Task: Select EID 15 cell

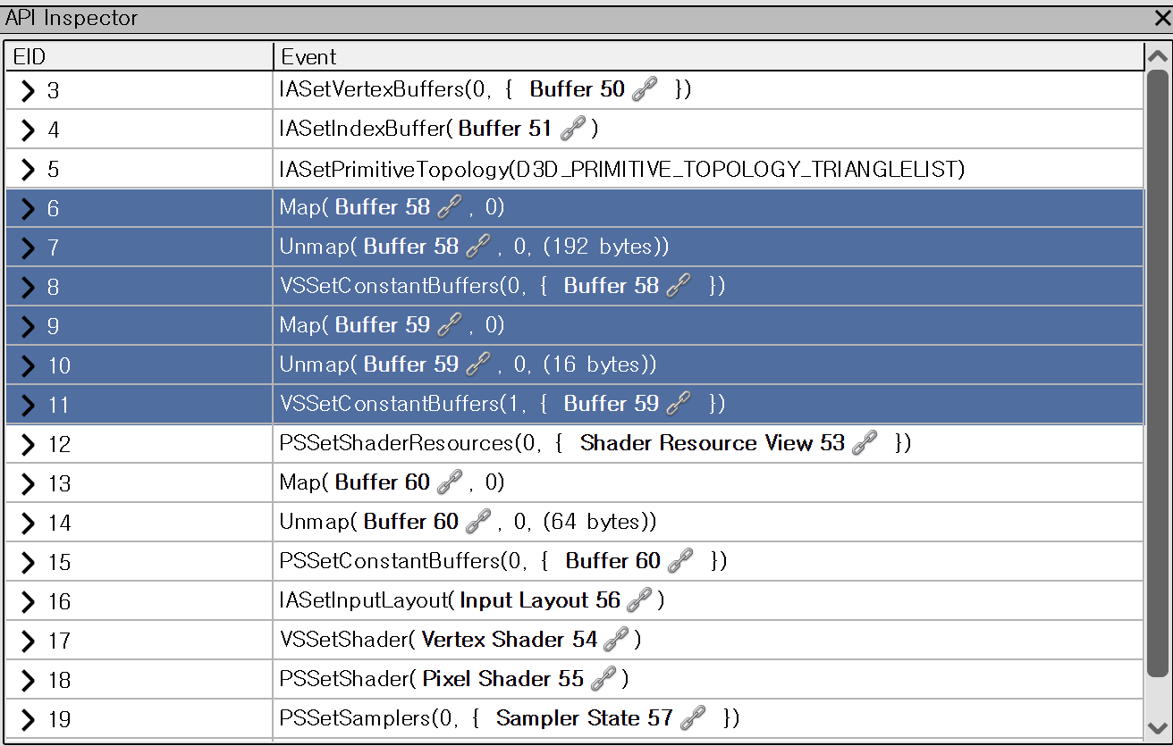Action: [x=139, y=561]
